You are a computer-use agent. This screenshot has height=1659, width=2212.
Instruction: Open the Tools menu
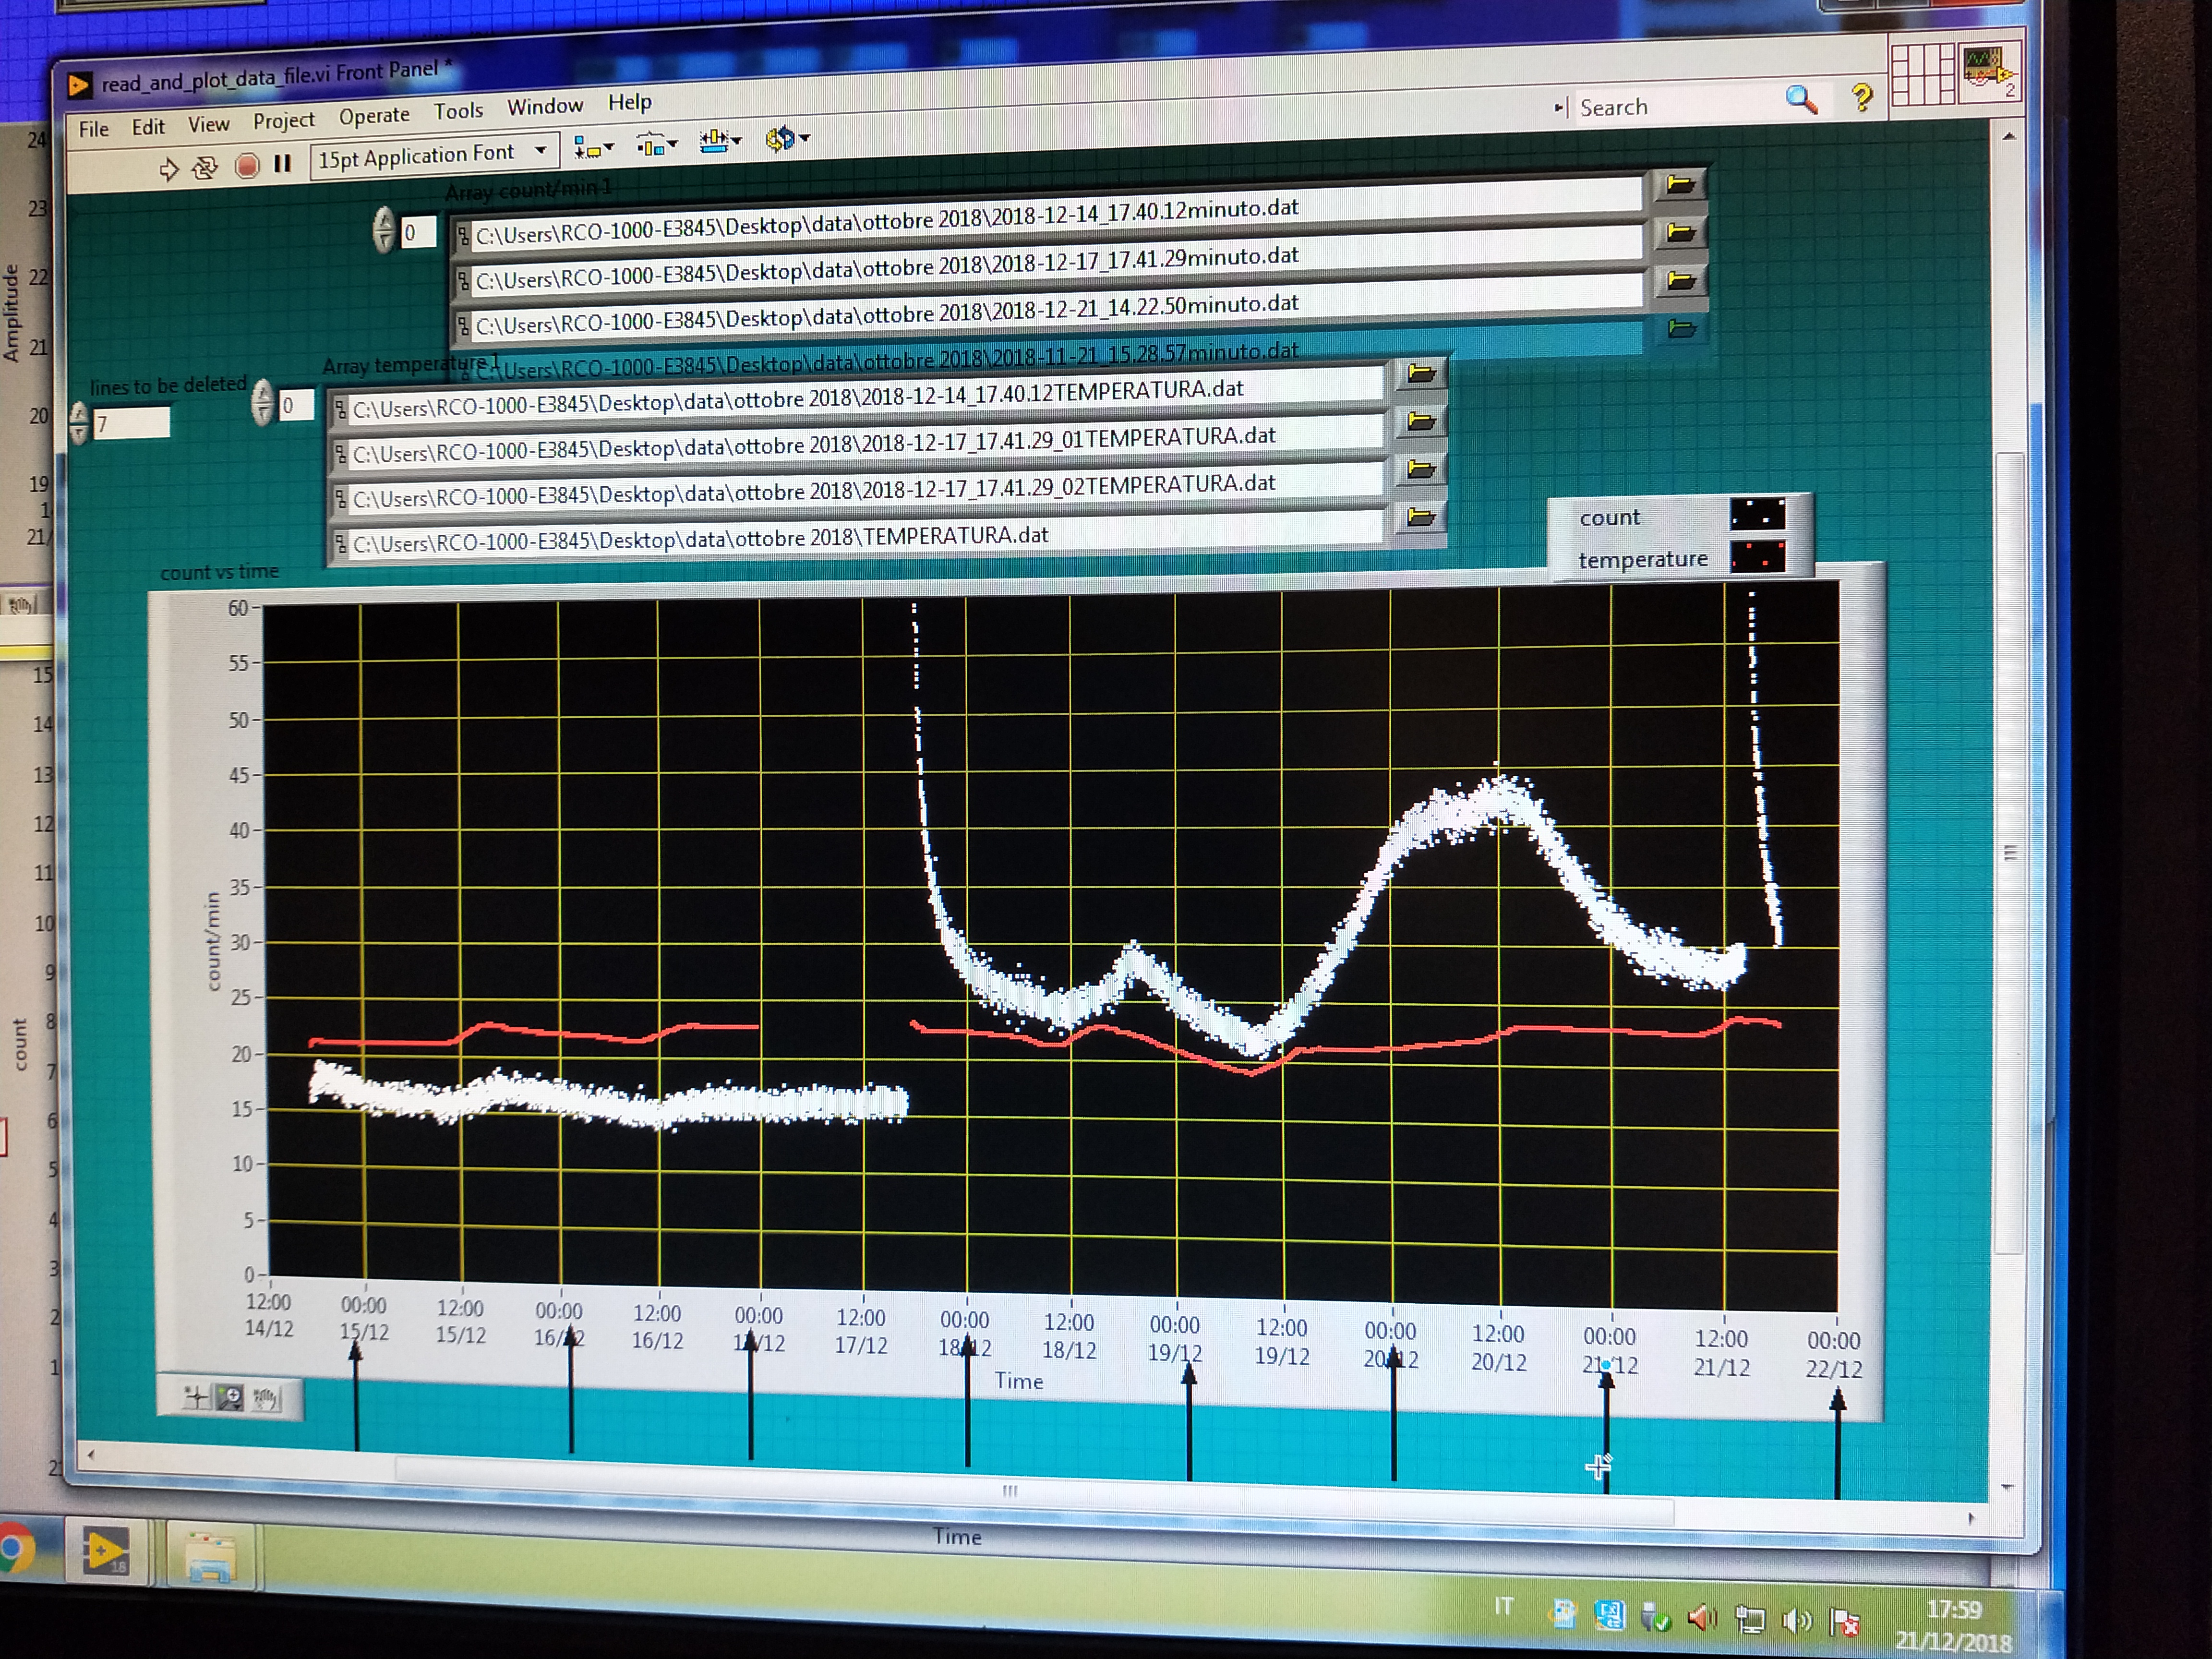click(458, 111)
